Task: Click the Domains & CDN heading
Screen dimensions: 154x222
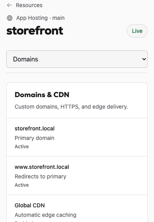Action: (42, 95)
